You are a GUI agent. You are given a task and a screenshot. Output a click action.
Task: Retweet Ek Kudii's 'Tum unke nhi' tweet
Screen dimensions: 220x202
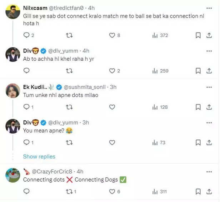click(x=70, y=107)
